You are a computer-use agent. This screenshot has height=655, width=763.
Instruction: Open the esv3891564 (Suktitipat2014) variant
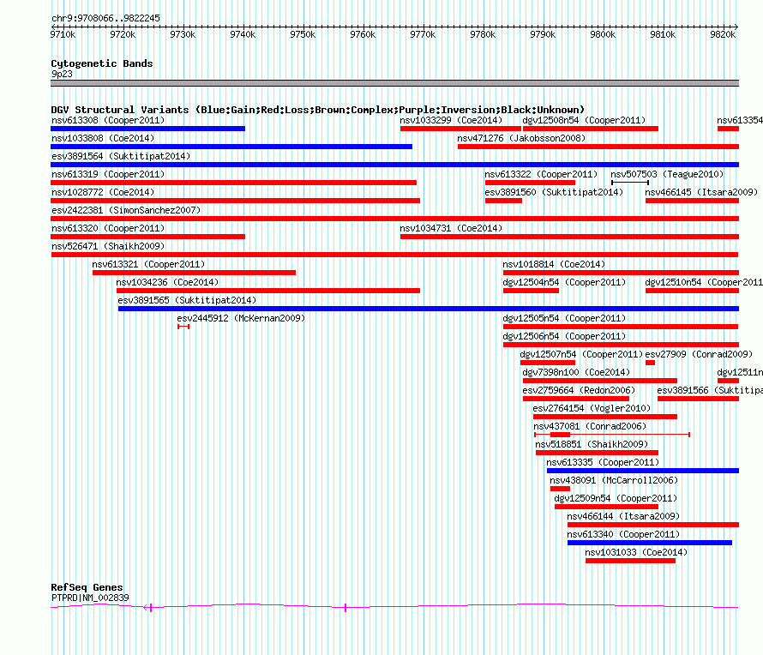[x=121, y=156]
